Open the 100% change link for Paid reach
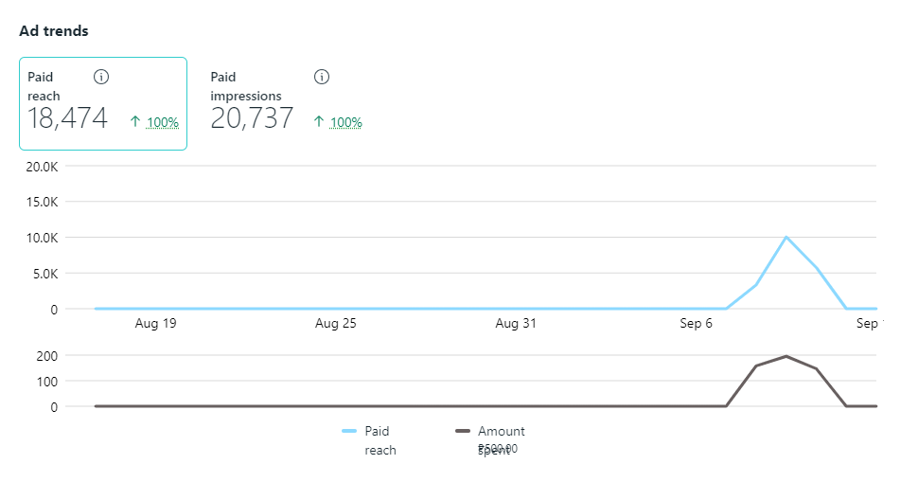This screenshot has width=918, height=482. pos(163,122)
